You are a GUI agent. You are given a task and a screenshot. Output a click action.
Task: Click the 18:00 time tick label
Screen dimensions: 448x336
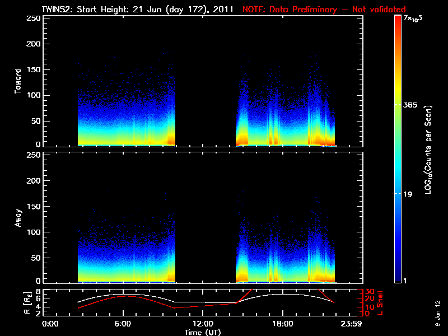point(282,324)
